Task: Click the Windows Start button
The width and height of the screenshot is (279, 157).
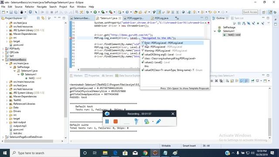Action: pyautogui.click(x=5, y=153)
